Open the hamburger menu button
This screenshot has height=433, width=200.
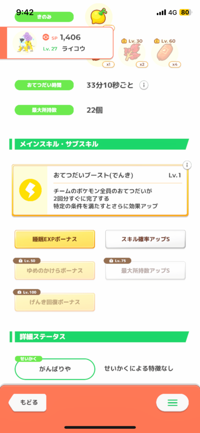[x=173, y=403]
